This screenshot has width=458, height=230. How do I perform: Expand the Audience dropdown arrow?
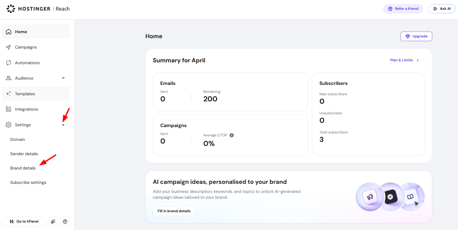tap(63, 78)
